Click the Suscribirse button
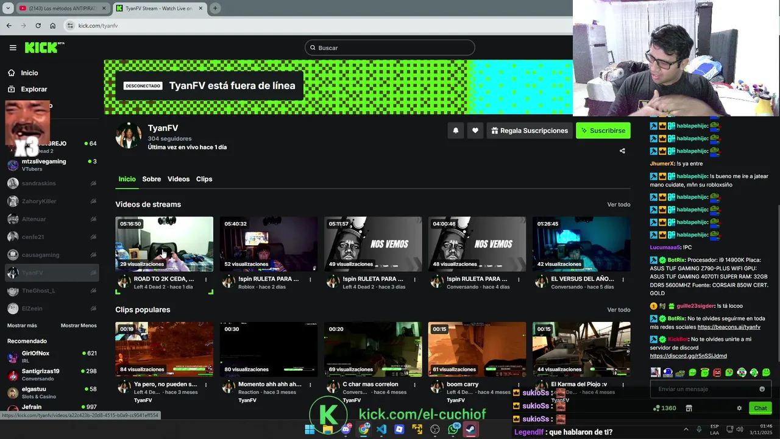Screen dimensions: 780x439 603,130
